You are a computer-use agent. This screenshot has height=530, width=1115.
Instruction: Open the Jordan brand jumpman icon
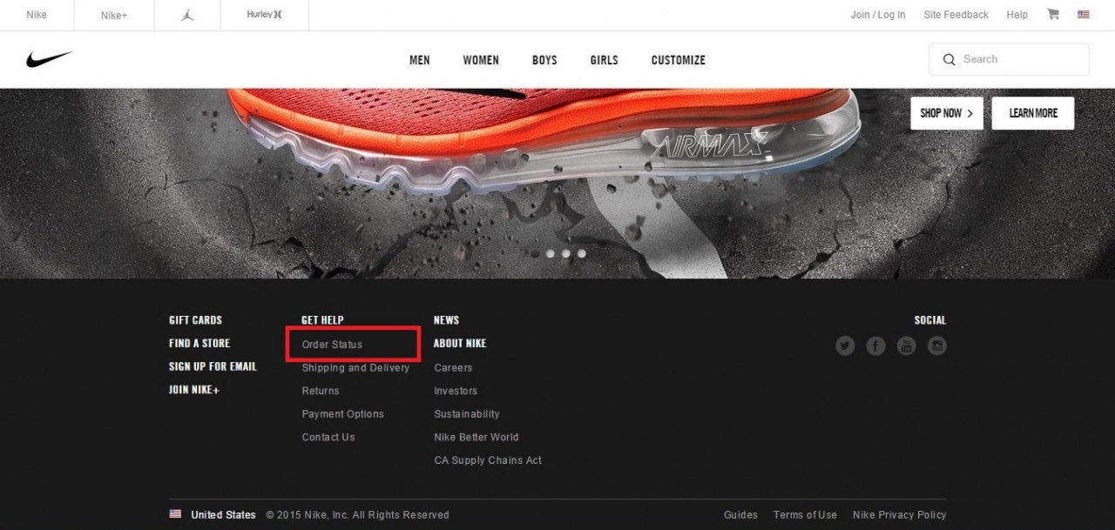(x=187, y=15)
